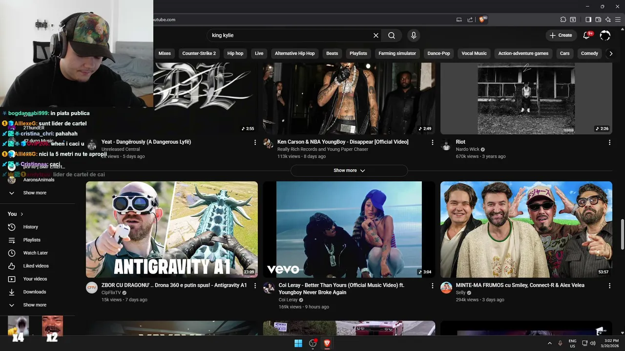Open options menu for ZBOR CU DRAGONU' video
Viewport: 625px width, 351px height.
tap(255, 286)
